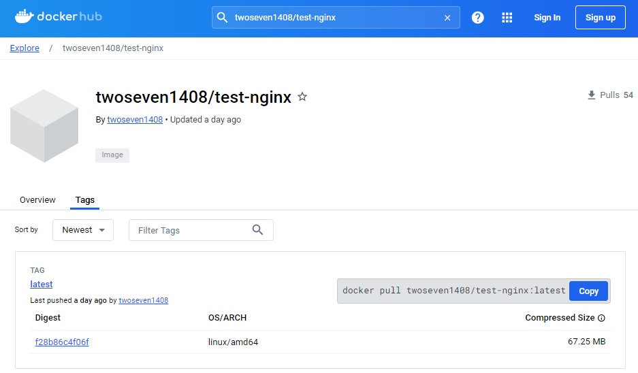Open the latest tag link
638x373 pixels.
[41, 285]
